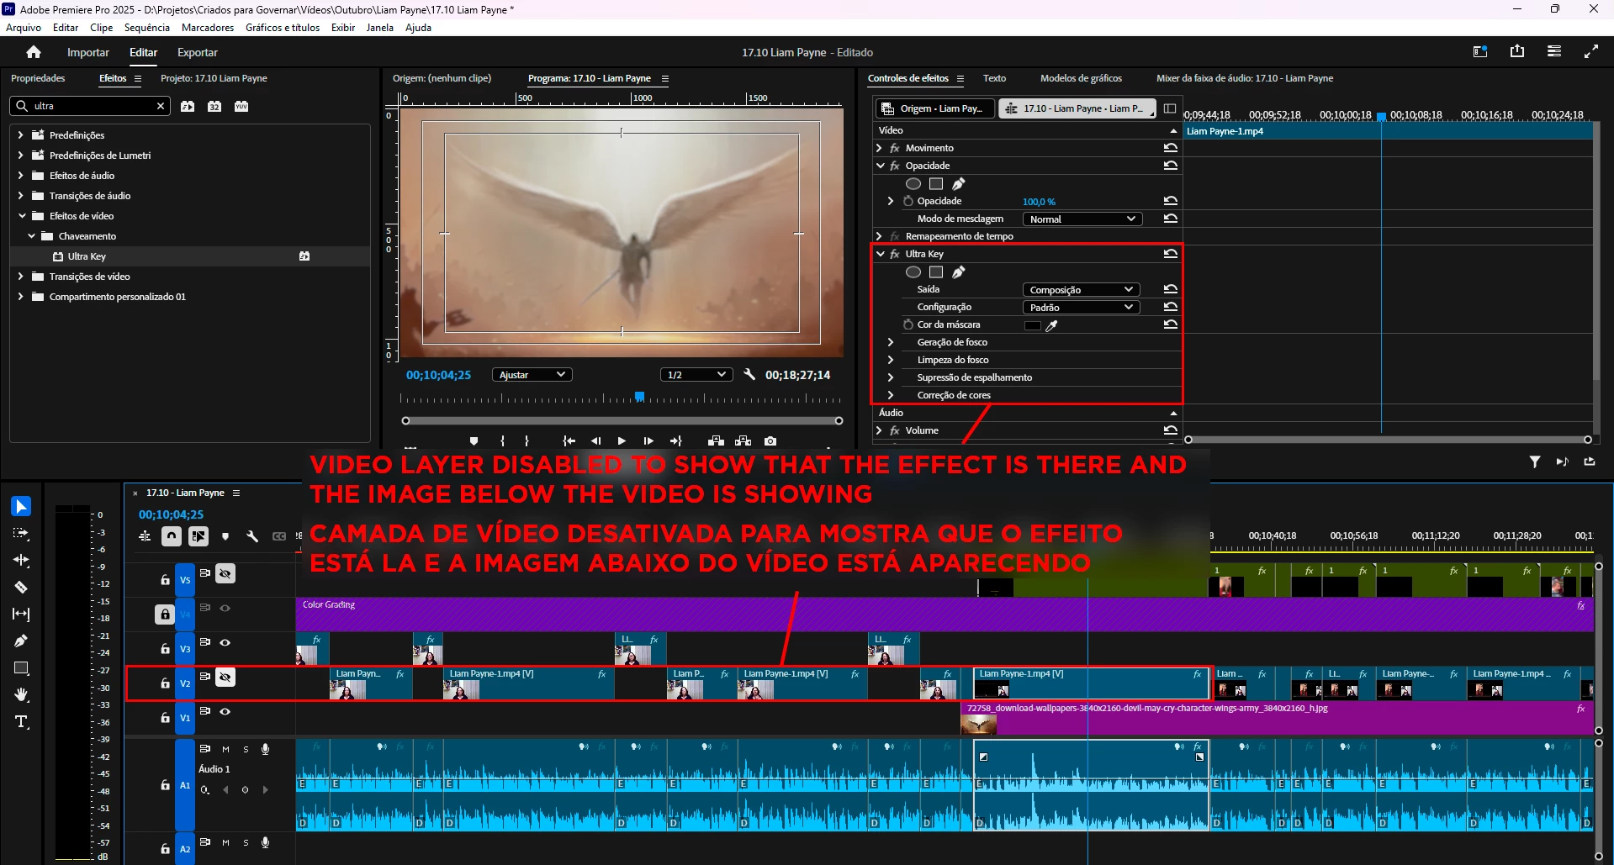Viewport: 1614px width, 865px height.
Task: Open blend mode Normal dropdown
Action: (1082, 219)
